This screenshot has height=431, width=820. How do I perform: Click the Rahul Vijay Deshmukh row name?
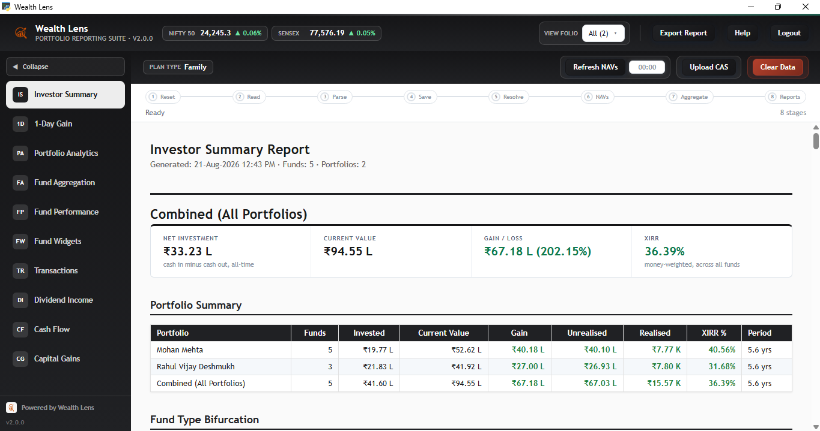pyautogui.click(x=196, y=367)
